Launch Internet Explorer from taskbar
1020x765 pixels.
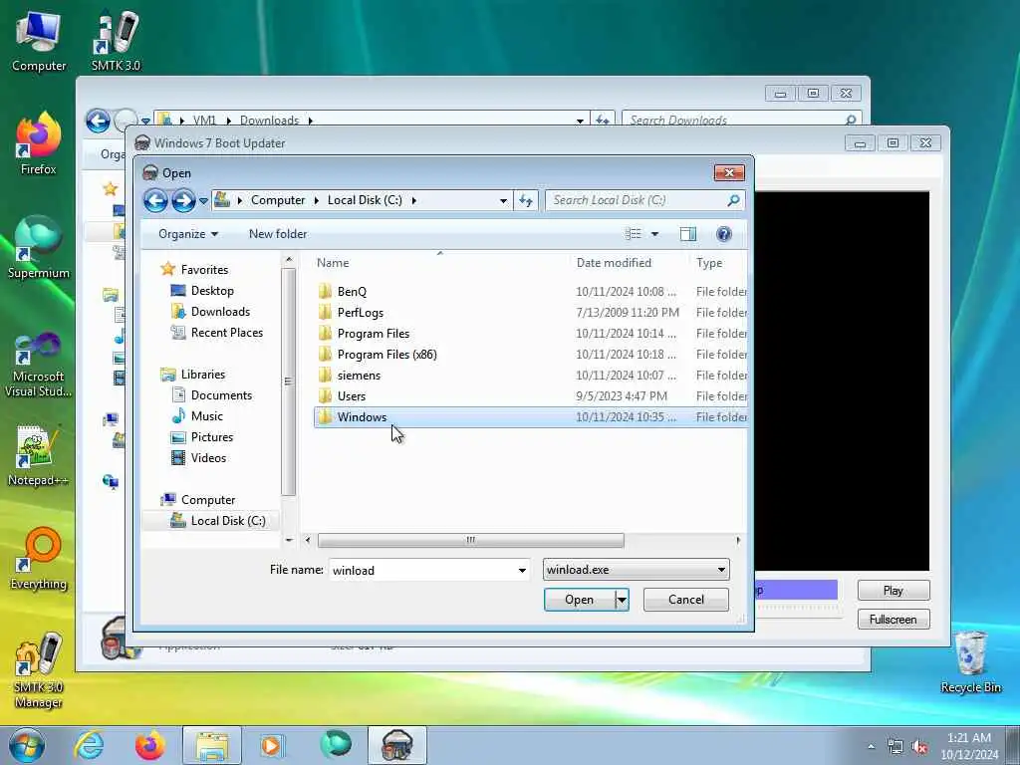click(x=89, y=745)
